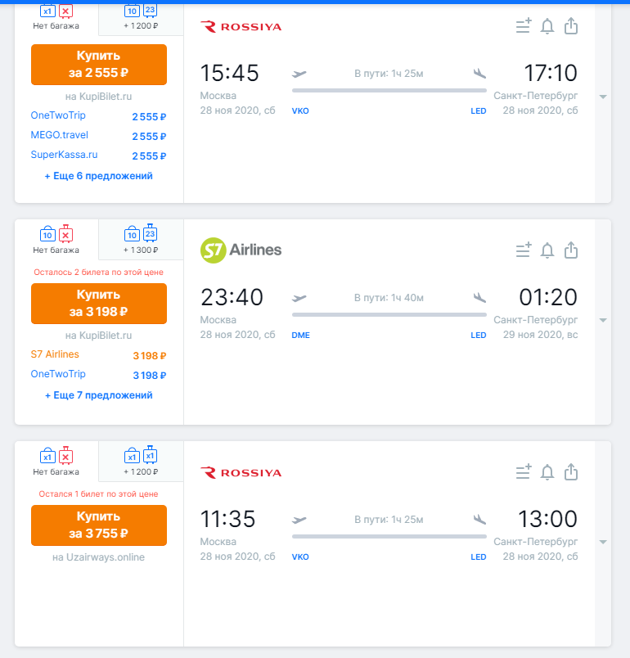Share the S7 Airlines 23:40 flight
This screenshot has width=630, height=658.
pyautogui.click(x=571, y=250)
